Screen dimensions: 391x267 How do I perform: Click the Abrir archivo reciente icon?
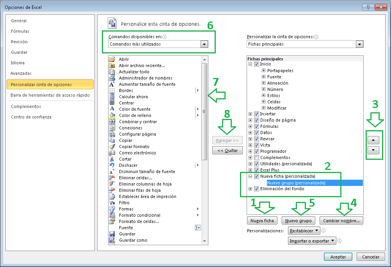112,65
